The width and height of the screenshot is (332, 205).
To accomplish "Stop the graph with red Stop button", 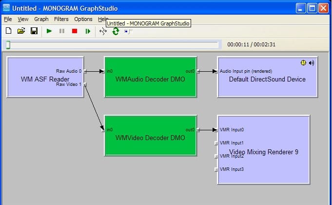I will 75,31.
